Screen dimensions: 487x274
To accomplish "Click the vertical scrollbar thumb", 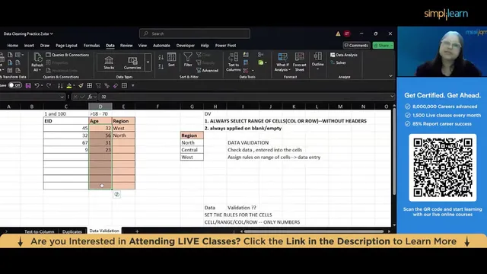I will [x=394, y=151].
